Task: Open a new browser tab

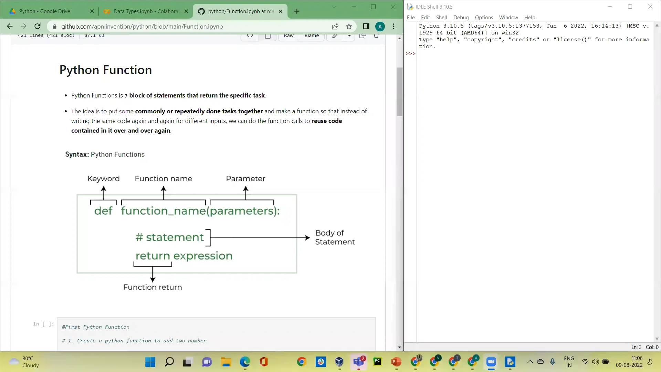Action: (x=296, y=11)
